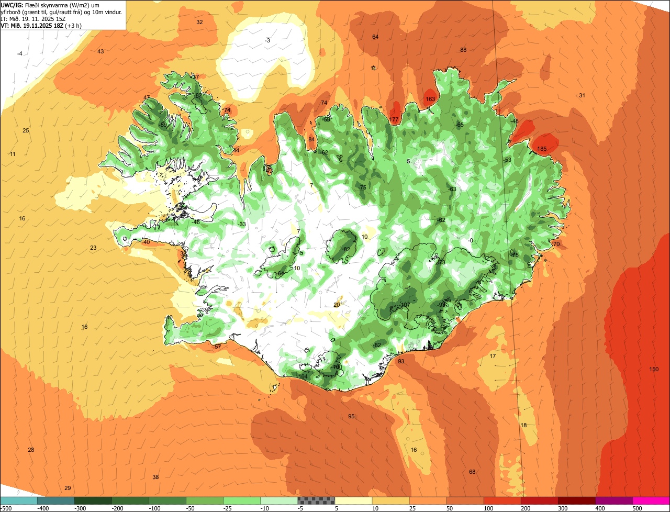Select the legend swatch between -200 and -100
The height and width of the screenshot is (512, 670).
coord(130,500)
